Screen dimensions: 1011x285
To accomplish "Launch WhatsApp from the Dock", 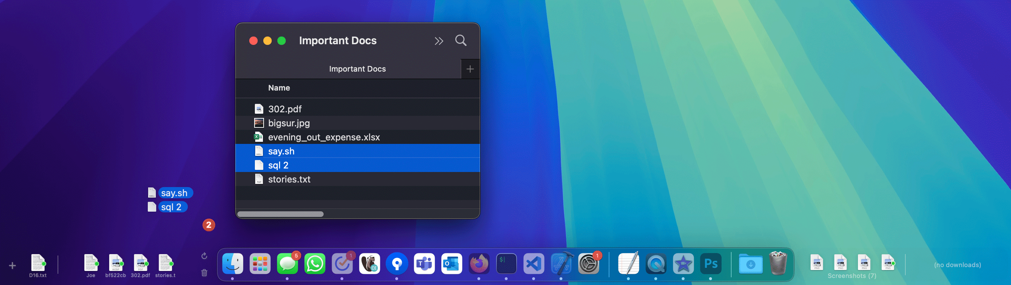I will tap(315, 263).
